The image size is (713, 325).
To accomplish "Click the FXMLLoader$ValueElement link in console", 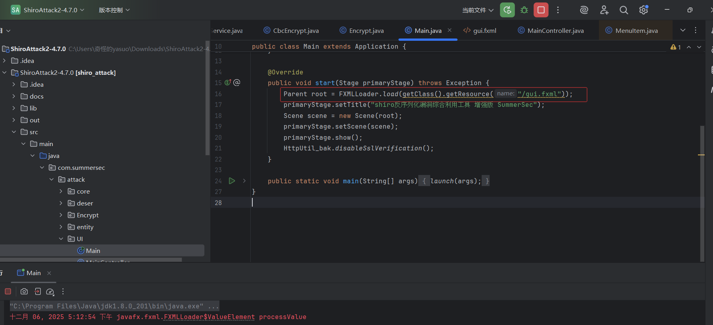I will (209, 317).
